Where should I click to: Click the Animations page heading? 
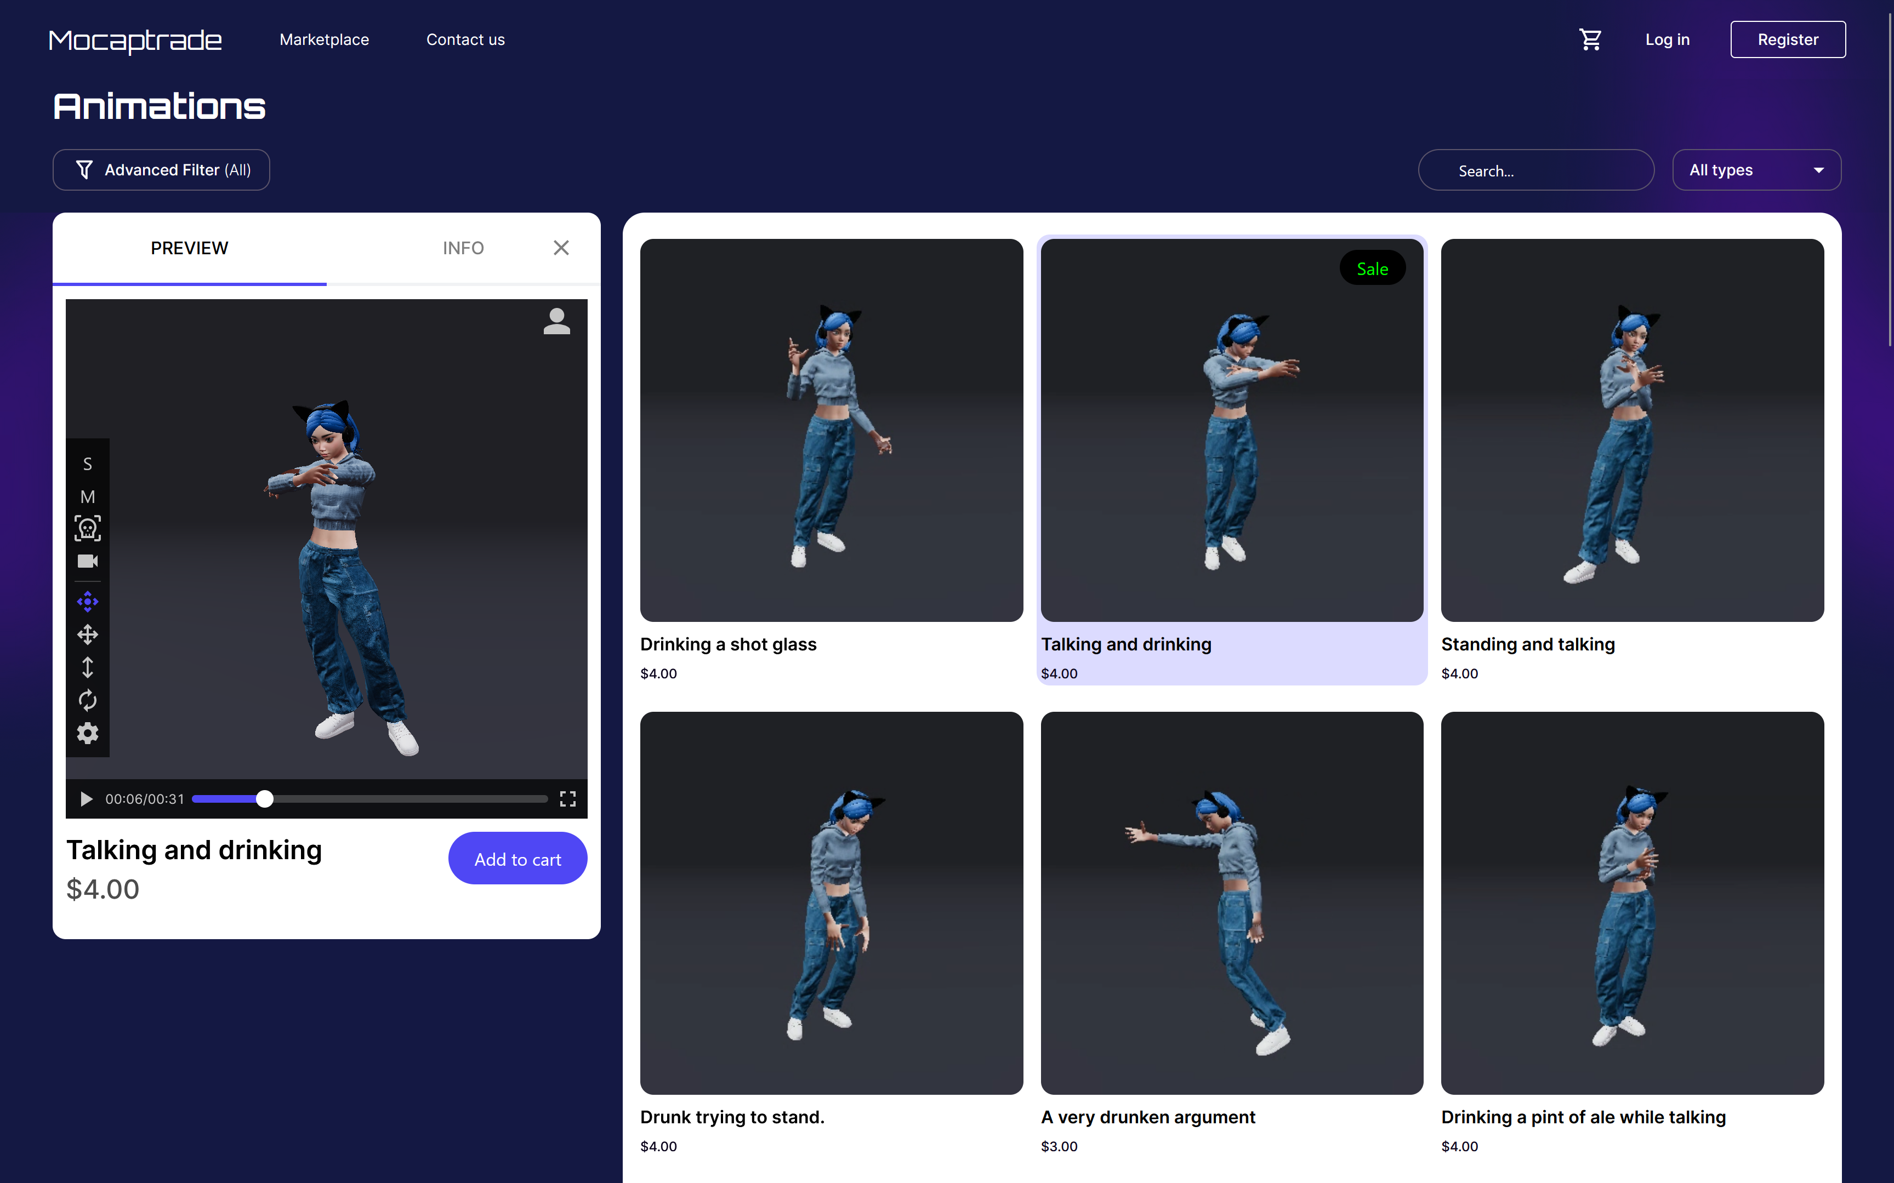tap(160, 106)
